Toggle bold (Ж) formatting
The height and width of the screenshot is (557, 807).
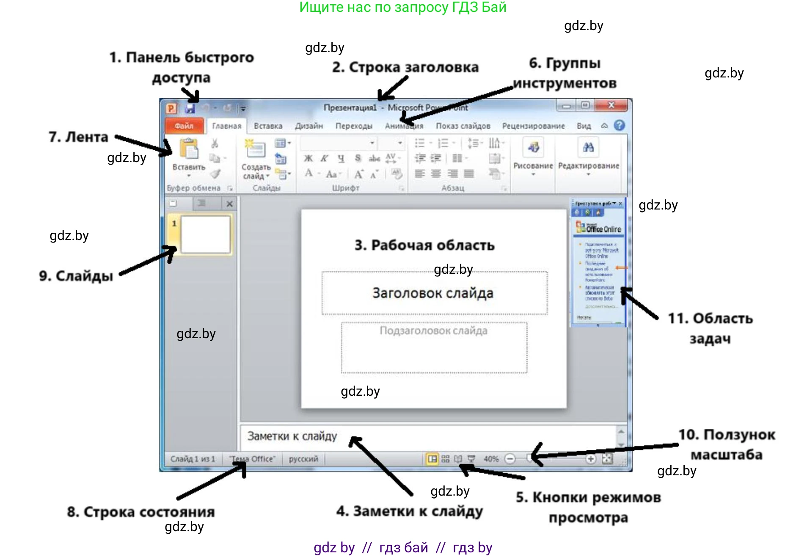click(x=308, y=158)
